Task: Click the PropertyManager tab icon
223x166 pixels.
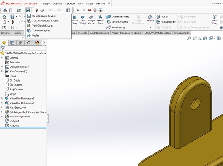Action: [12, 43]
